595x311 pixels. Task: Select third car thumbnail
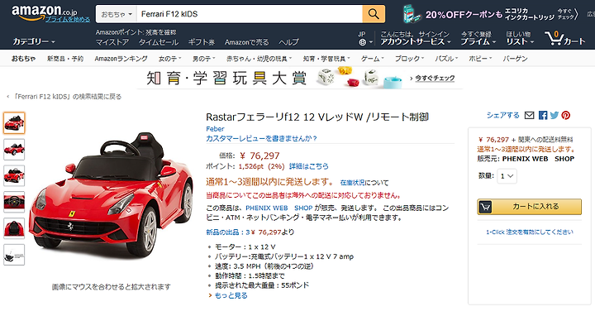(x=14, y=175)
